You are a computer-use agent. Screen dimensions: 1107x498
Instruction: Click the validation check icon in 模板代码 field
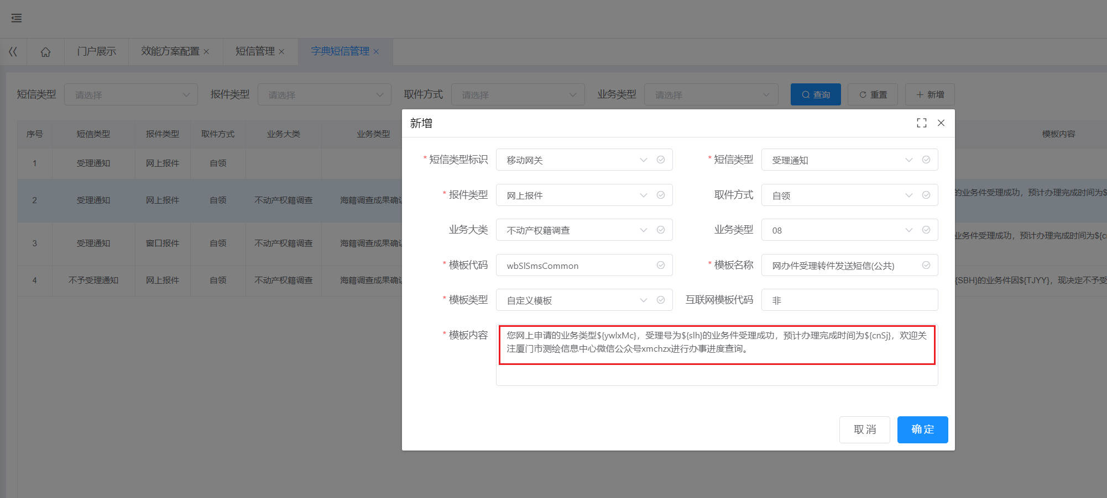(660, 265)
